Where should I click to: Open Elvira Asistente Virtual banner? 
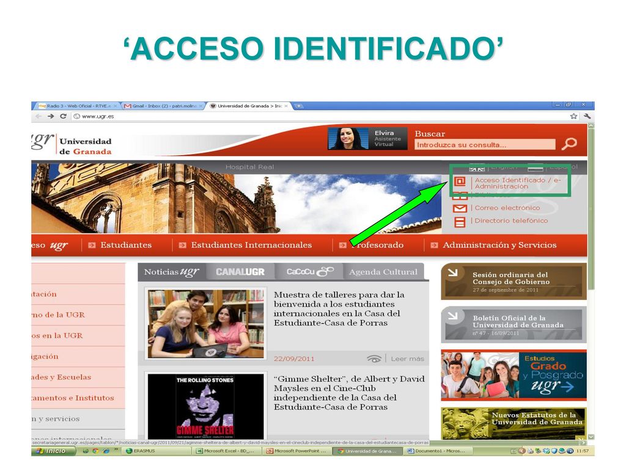[x=367, y=139]
